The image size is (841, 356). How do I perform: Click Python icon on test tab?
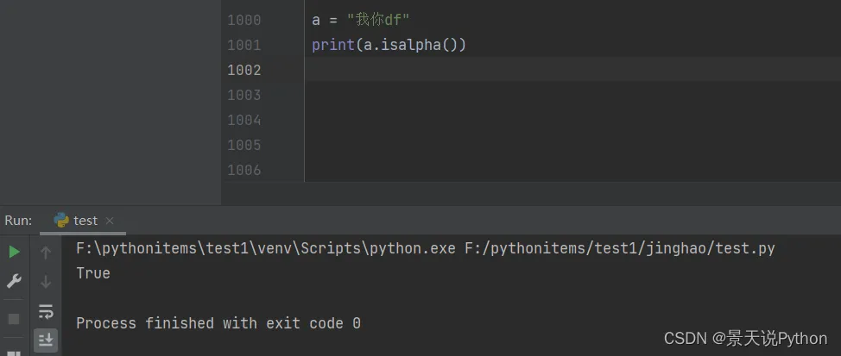tap(61, 221)
